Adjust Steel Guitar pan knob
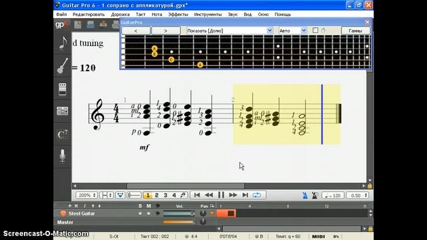This screenshot has height=240, width=427. coord(203,213)
